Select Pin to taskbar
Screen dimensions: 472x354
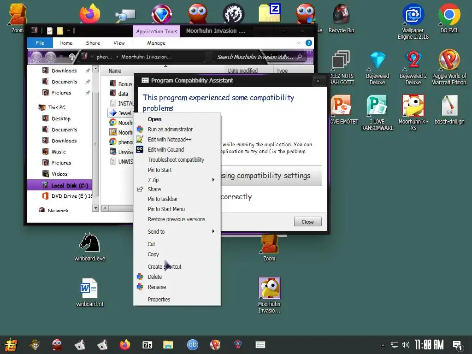tap(163, 199)
